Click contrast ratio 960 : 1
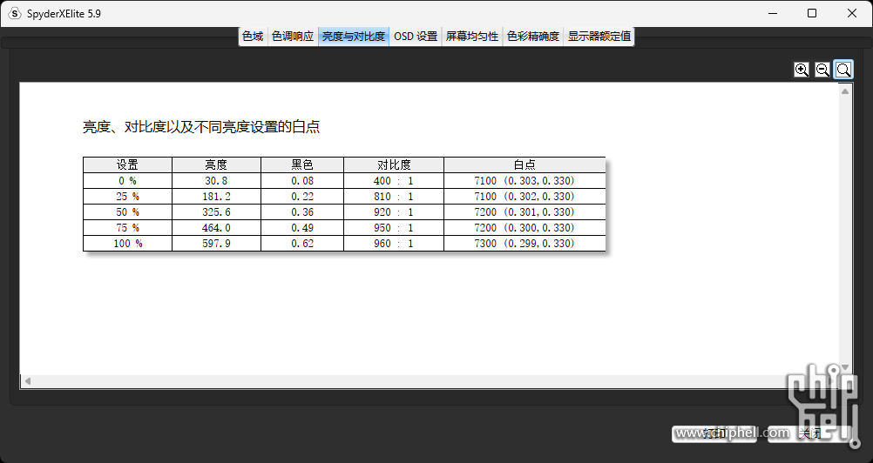The image size is (873, 463). point(394,243)
